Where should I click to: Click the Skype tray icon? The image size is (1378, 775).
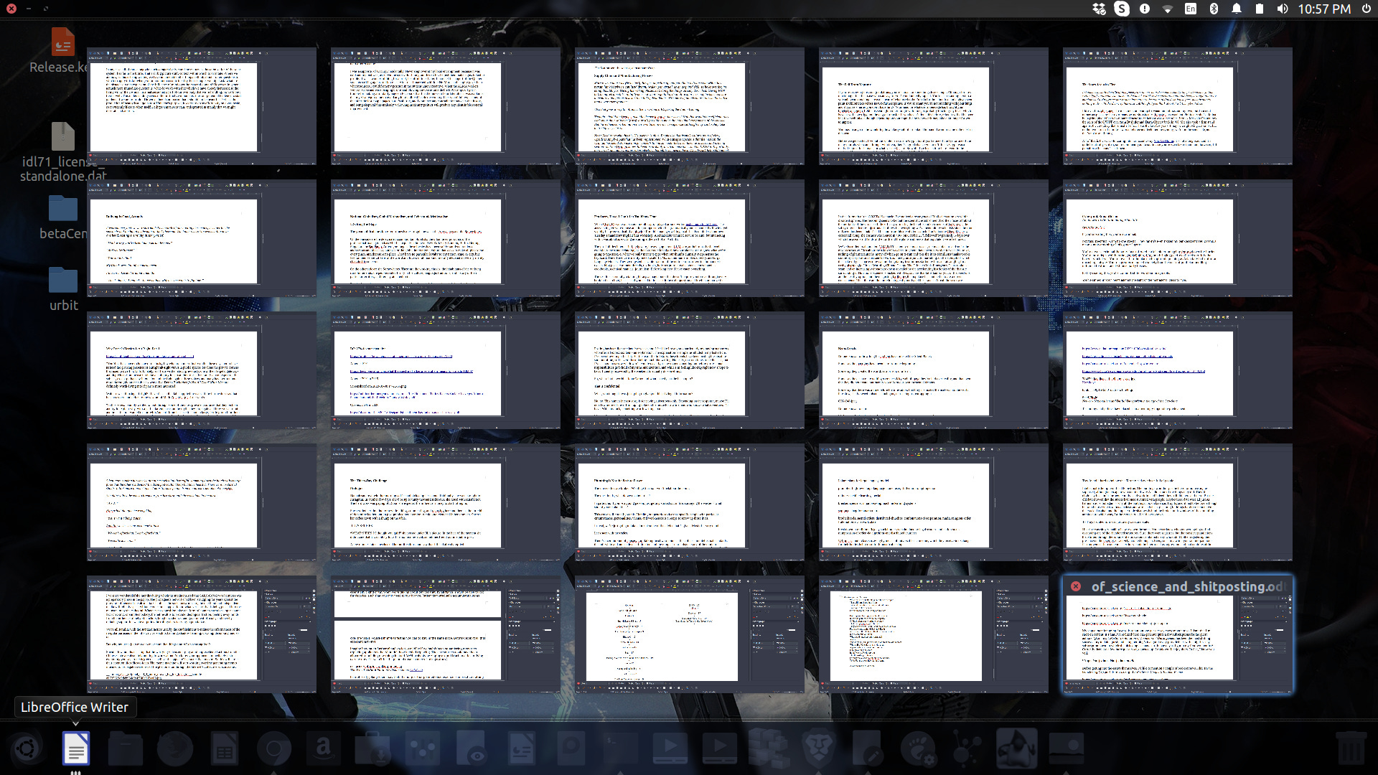tap(1122, 9)
